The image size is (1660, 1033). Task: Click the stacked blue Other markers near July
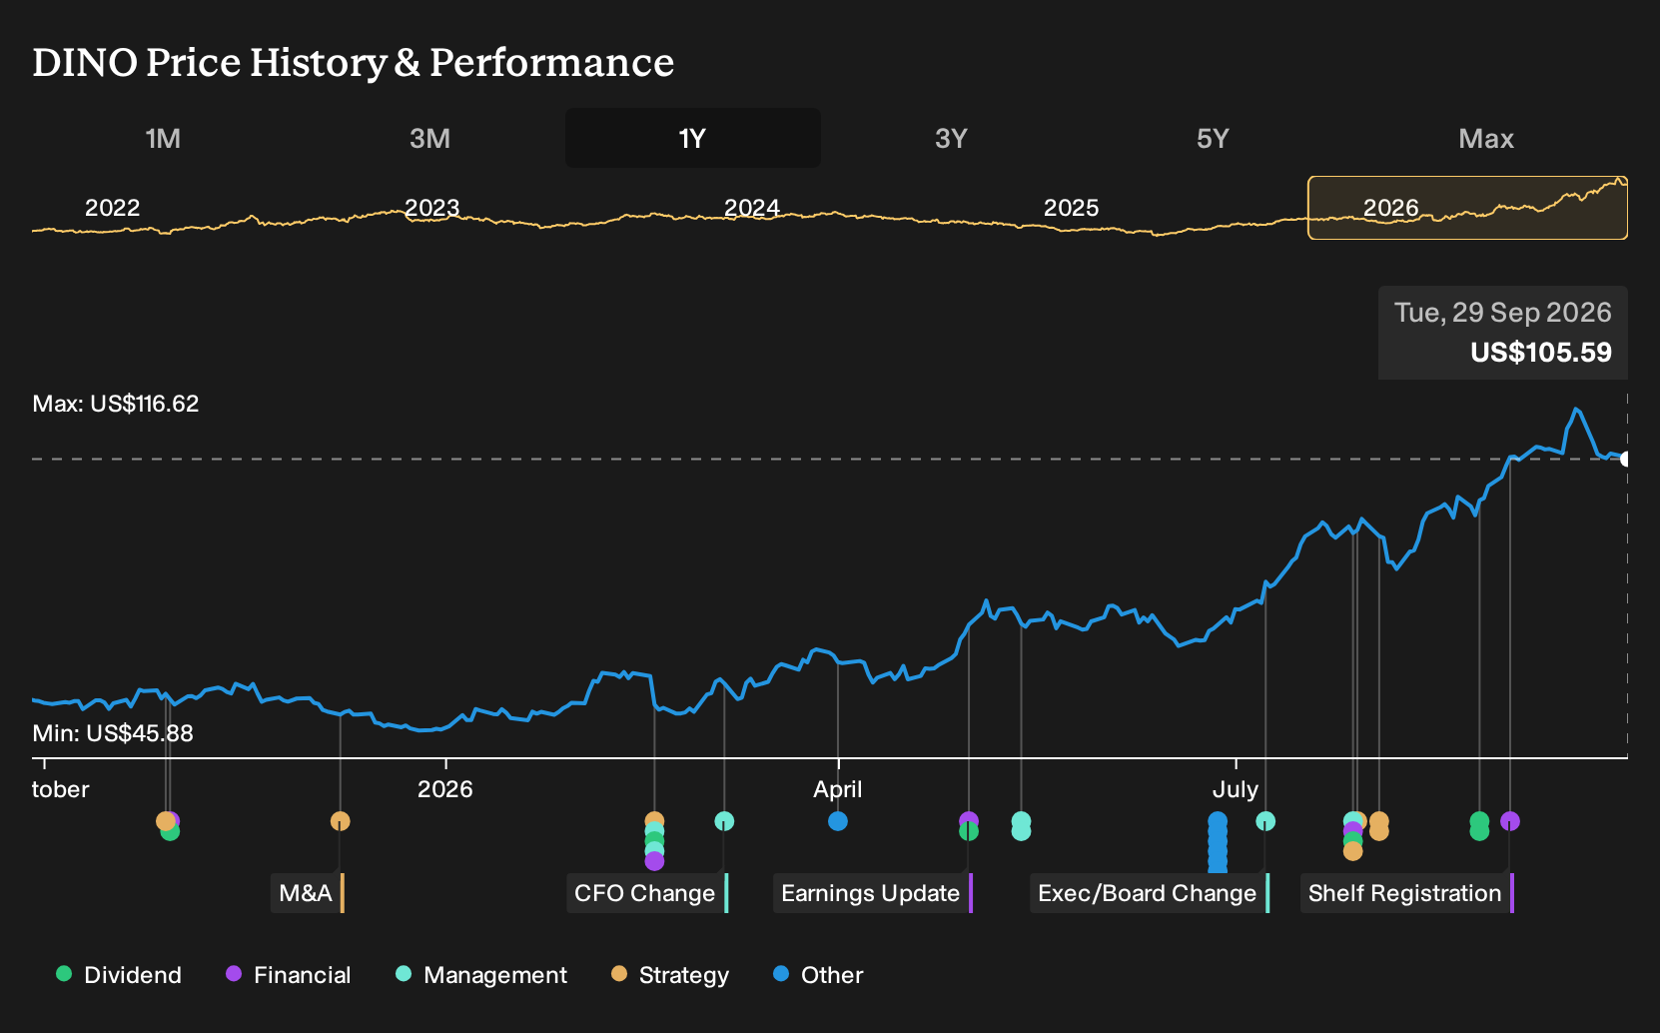pos(1218,841)
